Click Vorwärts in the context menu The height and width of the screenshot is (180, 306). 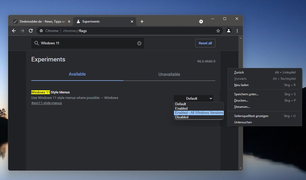click(x=265, y=79)
